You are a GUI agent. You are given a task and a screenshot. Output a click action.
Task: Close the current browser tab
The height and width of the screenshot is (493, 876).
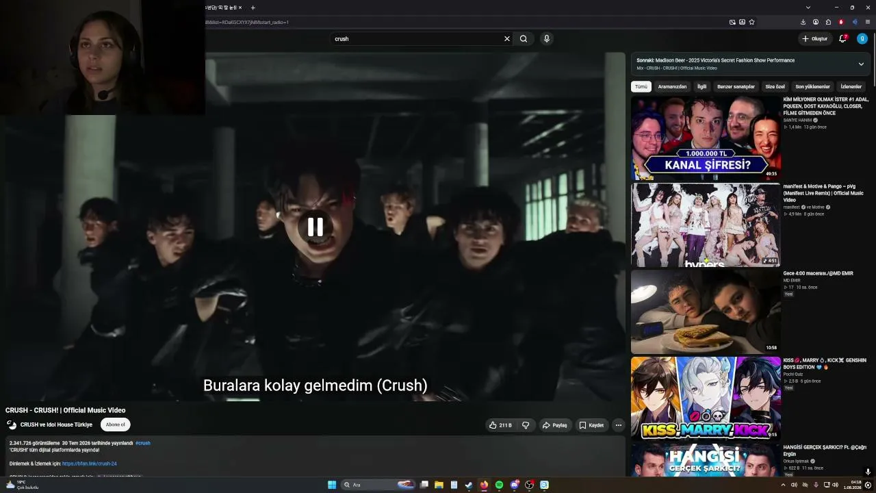click(240, 8)
